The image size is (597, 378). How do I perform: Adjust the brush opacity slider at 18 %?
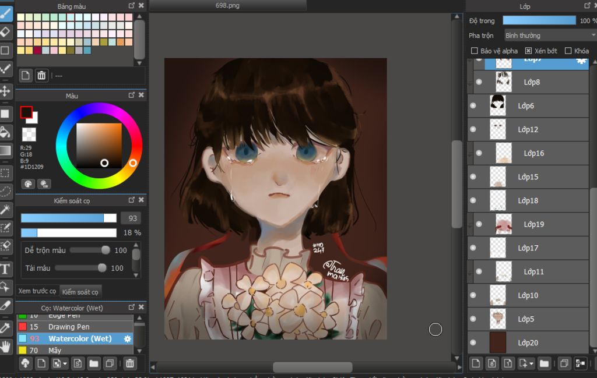69,232
